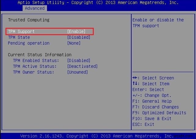Viewport: 196px width, 139px height.
Task: Click the 'ESC: Exit' hint
Action: [143, 124]
